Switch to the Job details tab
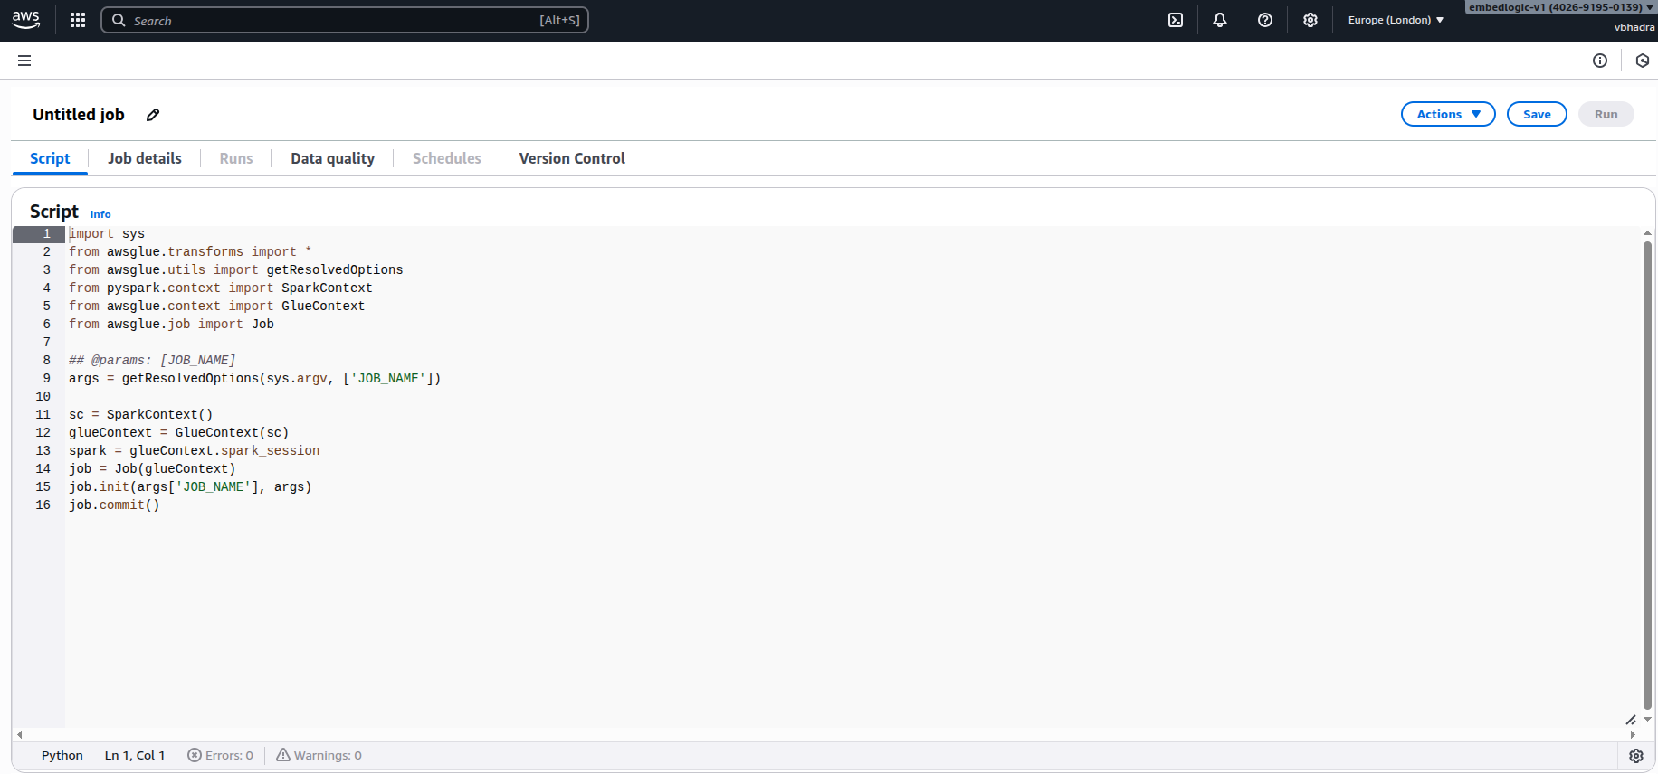 click(x=145, y=158)
